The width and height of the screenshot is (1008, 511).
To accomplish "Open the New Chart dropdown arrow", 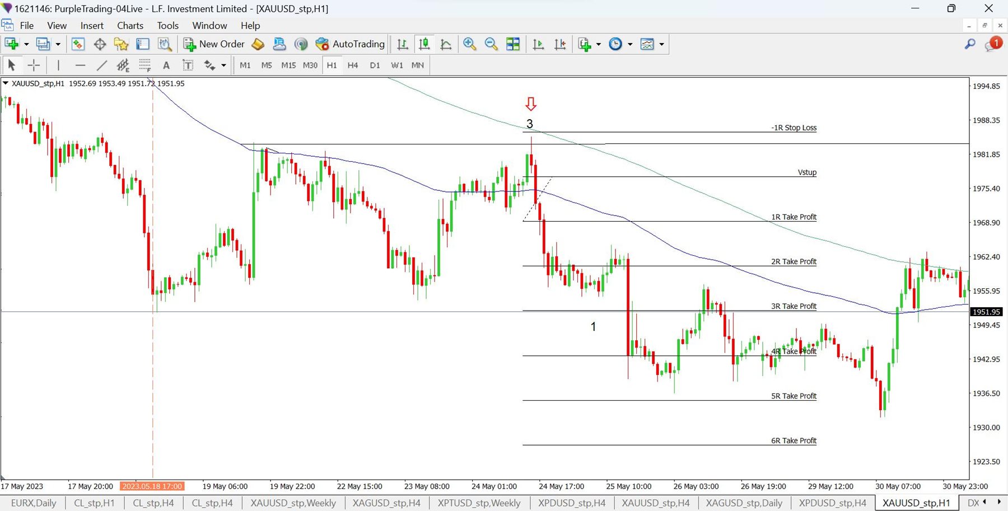I will [26, 44].
